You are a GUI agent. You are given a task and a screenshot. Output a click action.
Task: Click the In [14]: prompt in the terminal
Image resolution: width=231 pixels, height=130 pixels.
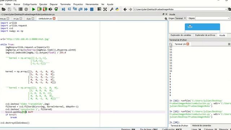(174, 122)
